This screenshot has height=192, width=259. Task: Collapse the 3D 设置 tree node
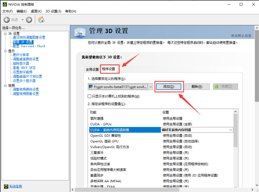coord(5,34)
